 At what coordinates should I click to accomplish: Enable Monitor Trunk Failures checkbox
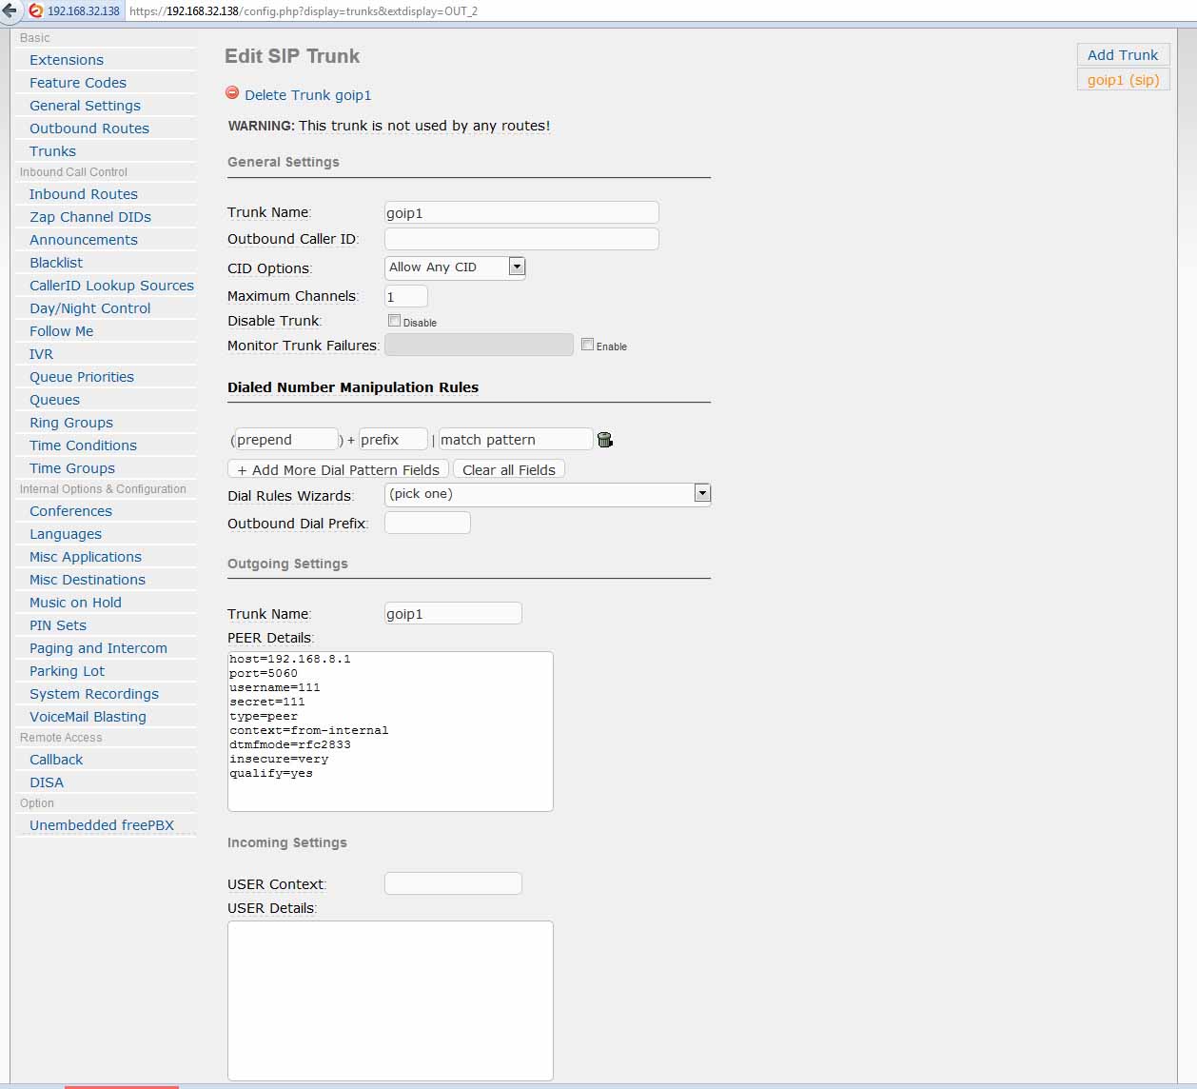587,345
